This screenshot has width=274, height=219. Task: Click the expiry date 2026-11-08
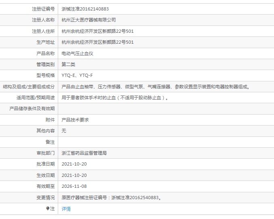(x=74, y=186)
